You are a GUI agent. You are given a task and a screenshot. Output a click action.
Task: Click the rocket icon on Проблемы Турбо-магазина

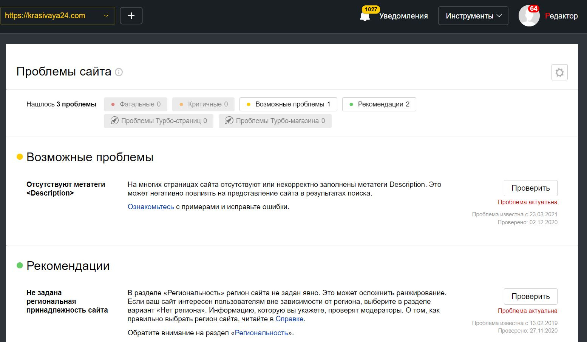pos(229,121)
